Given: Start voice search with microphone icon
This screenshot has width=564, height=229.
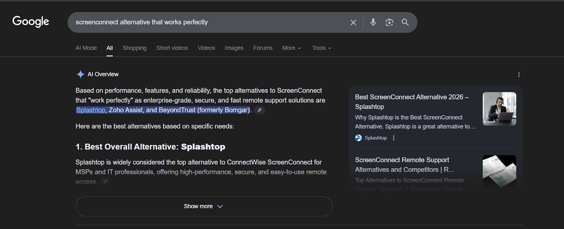Looking at the screenshot, I should pyautogui.click(x=373, y=23).
